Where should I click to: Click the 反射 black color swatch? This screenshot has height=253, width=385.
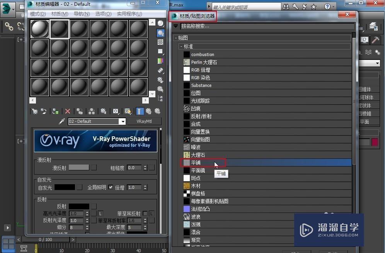click(79, 206)
